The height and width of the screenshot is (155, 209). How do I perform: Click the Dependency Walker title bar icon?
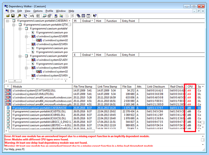(6, 6)
